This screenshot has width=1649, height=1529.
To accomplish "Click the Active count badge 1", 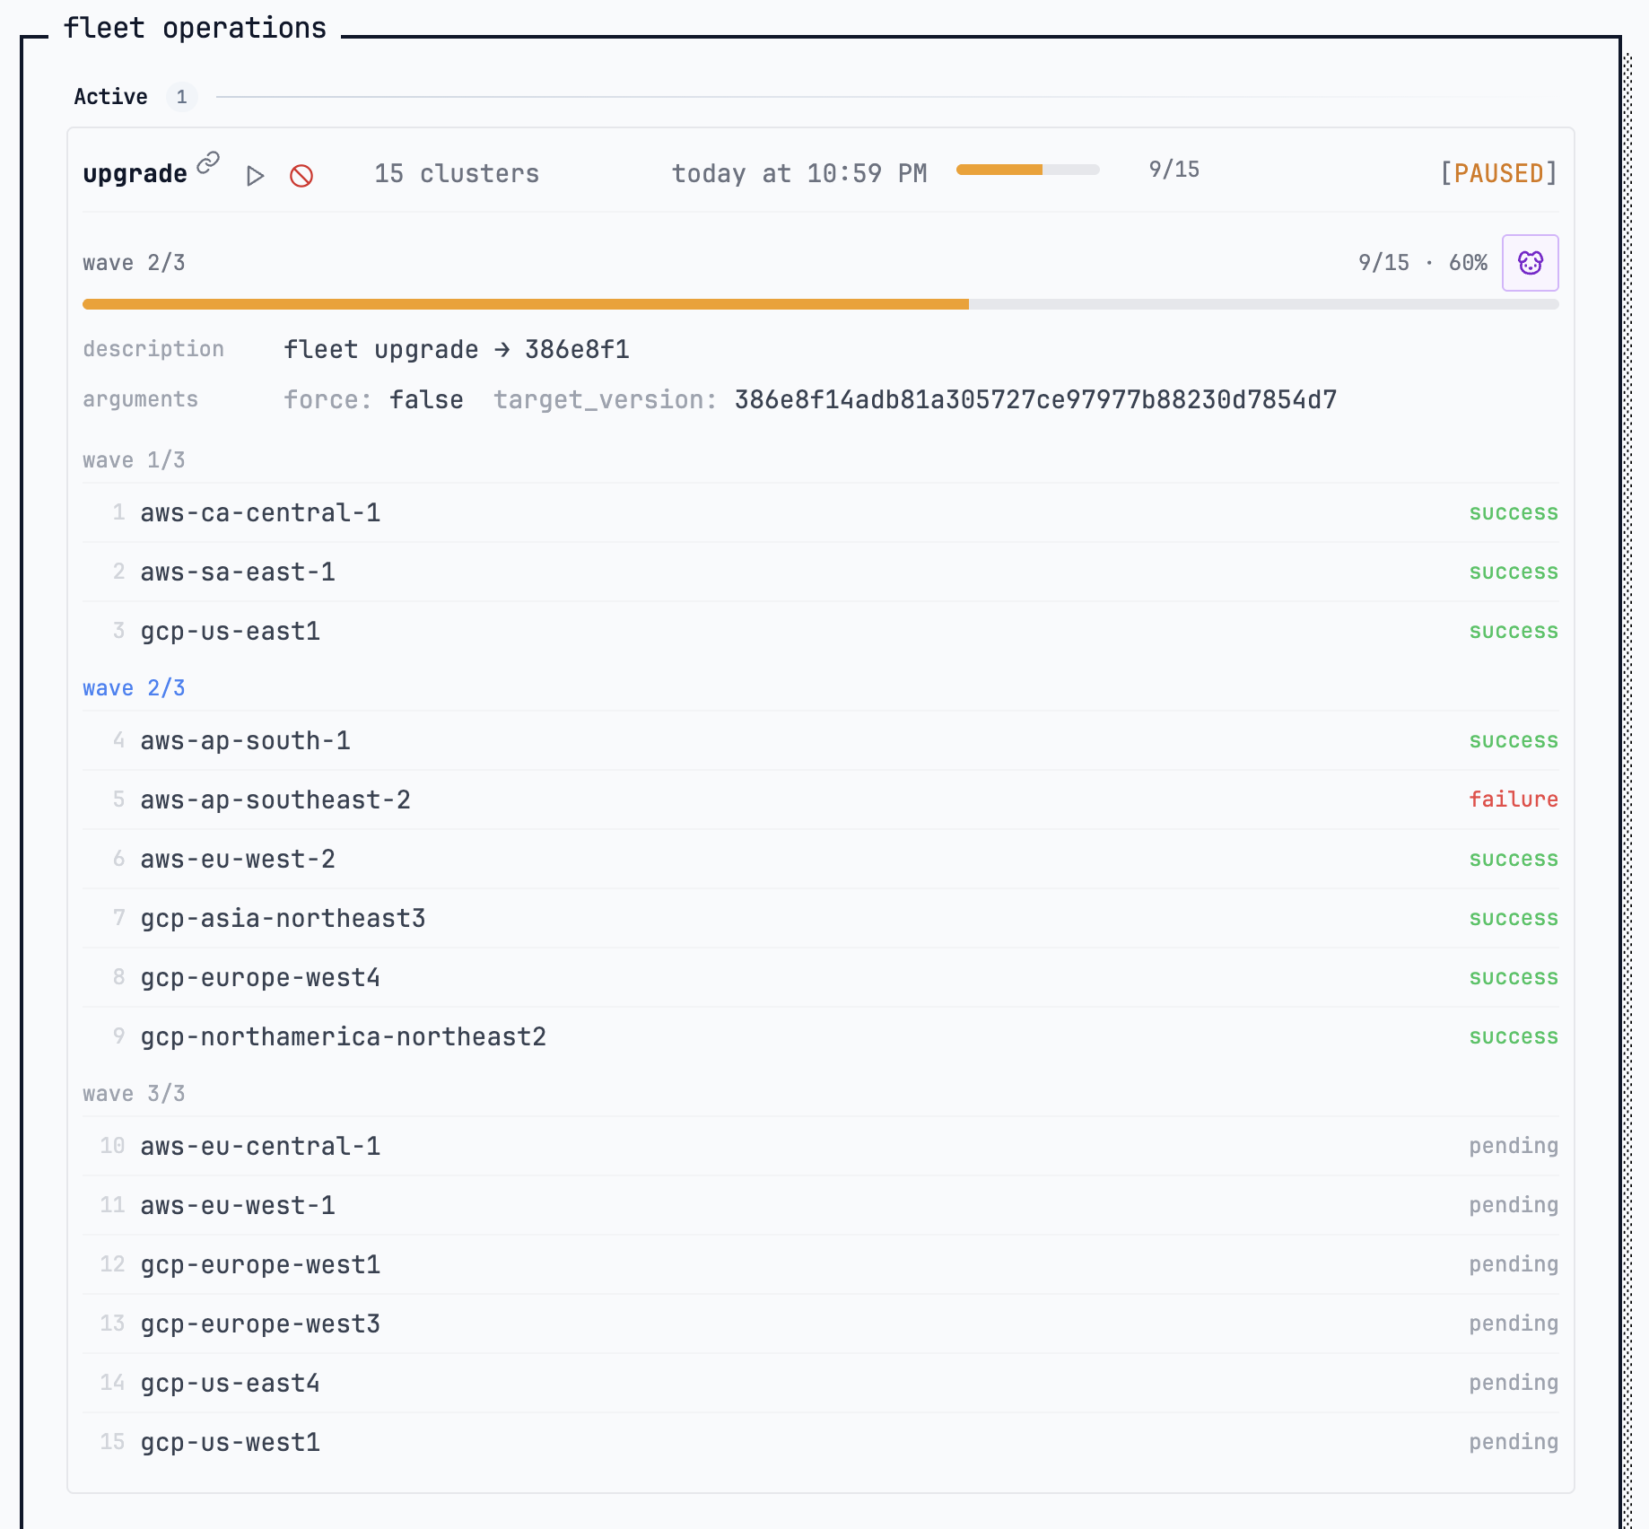I will click(x=182, y=97).
